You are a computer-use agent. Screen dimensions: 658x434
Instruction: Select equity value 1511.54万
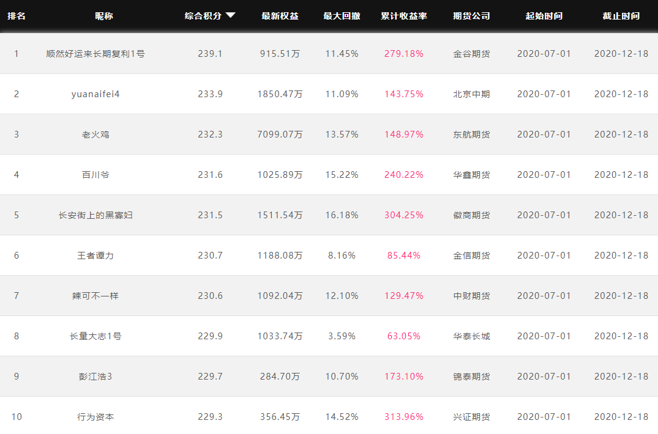click(280, 215)
